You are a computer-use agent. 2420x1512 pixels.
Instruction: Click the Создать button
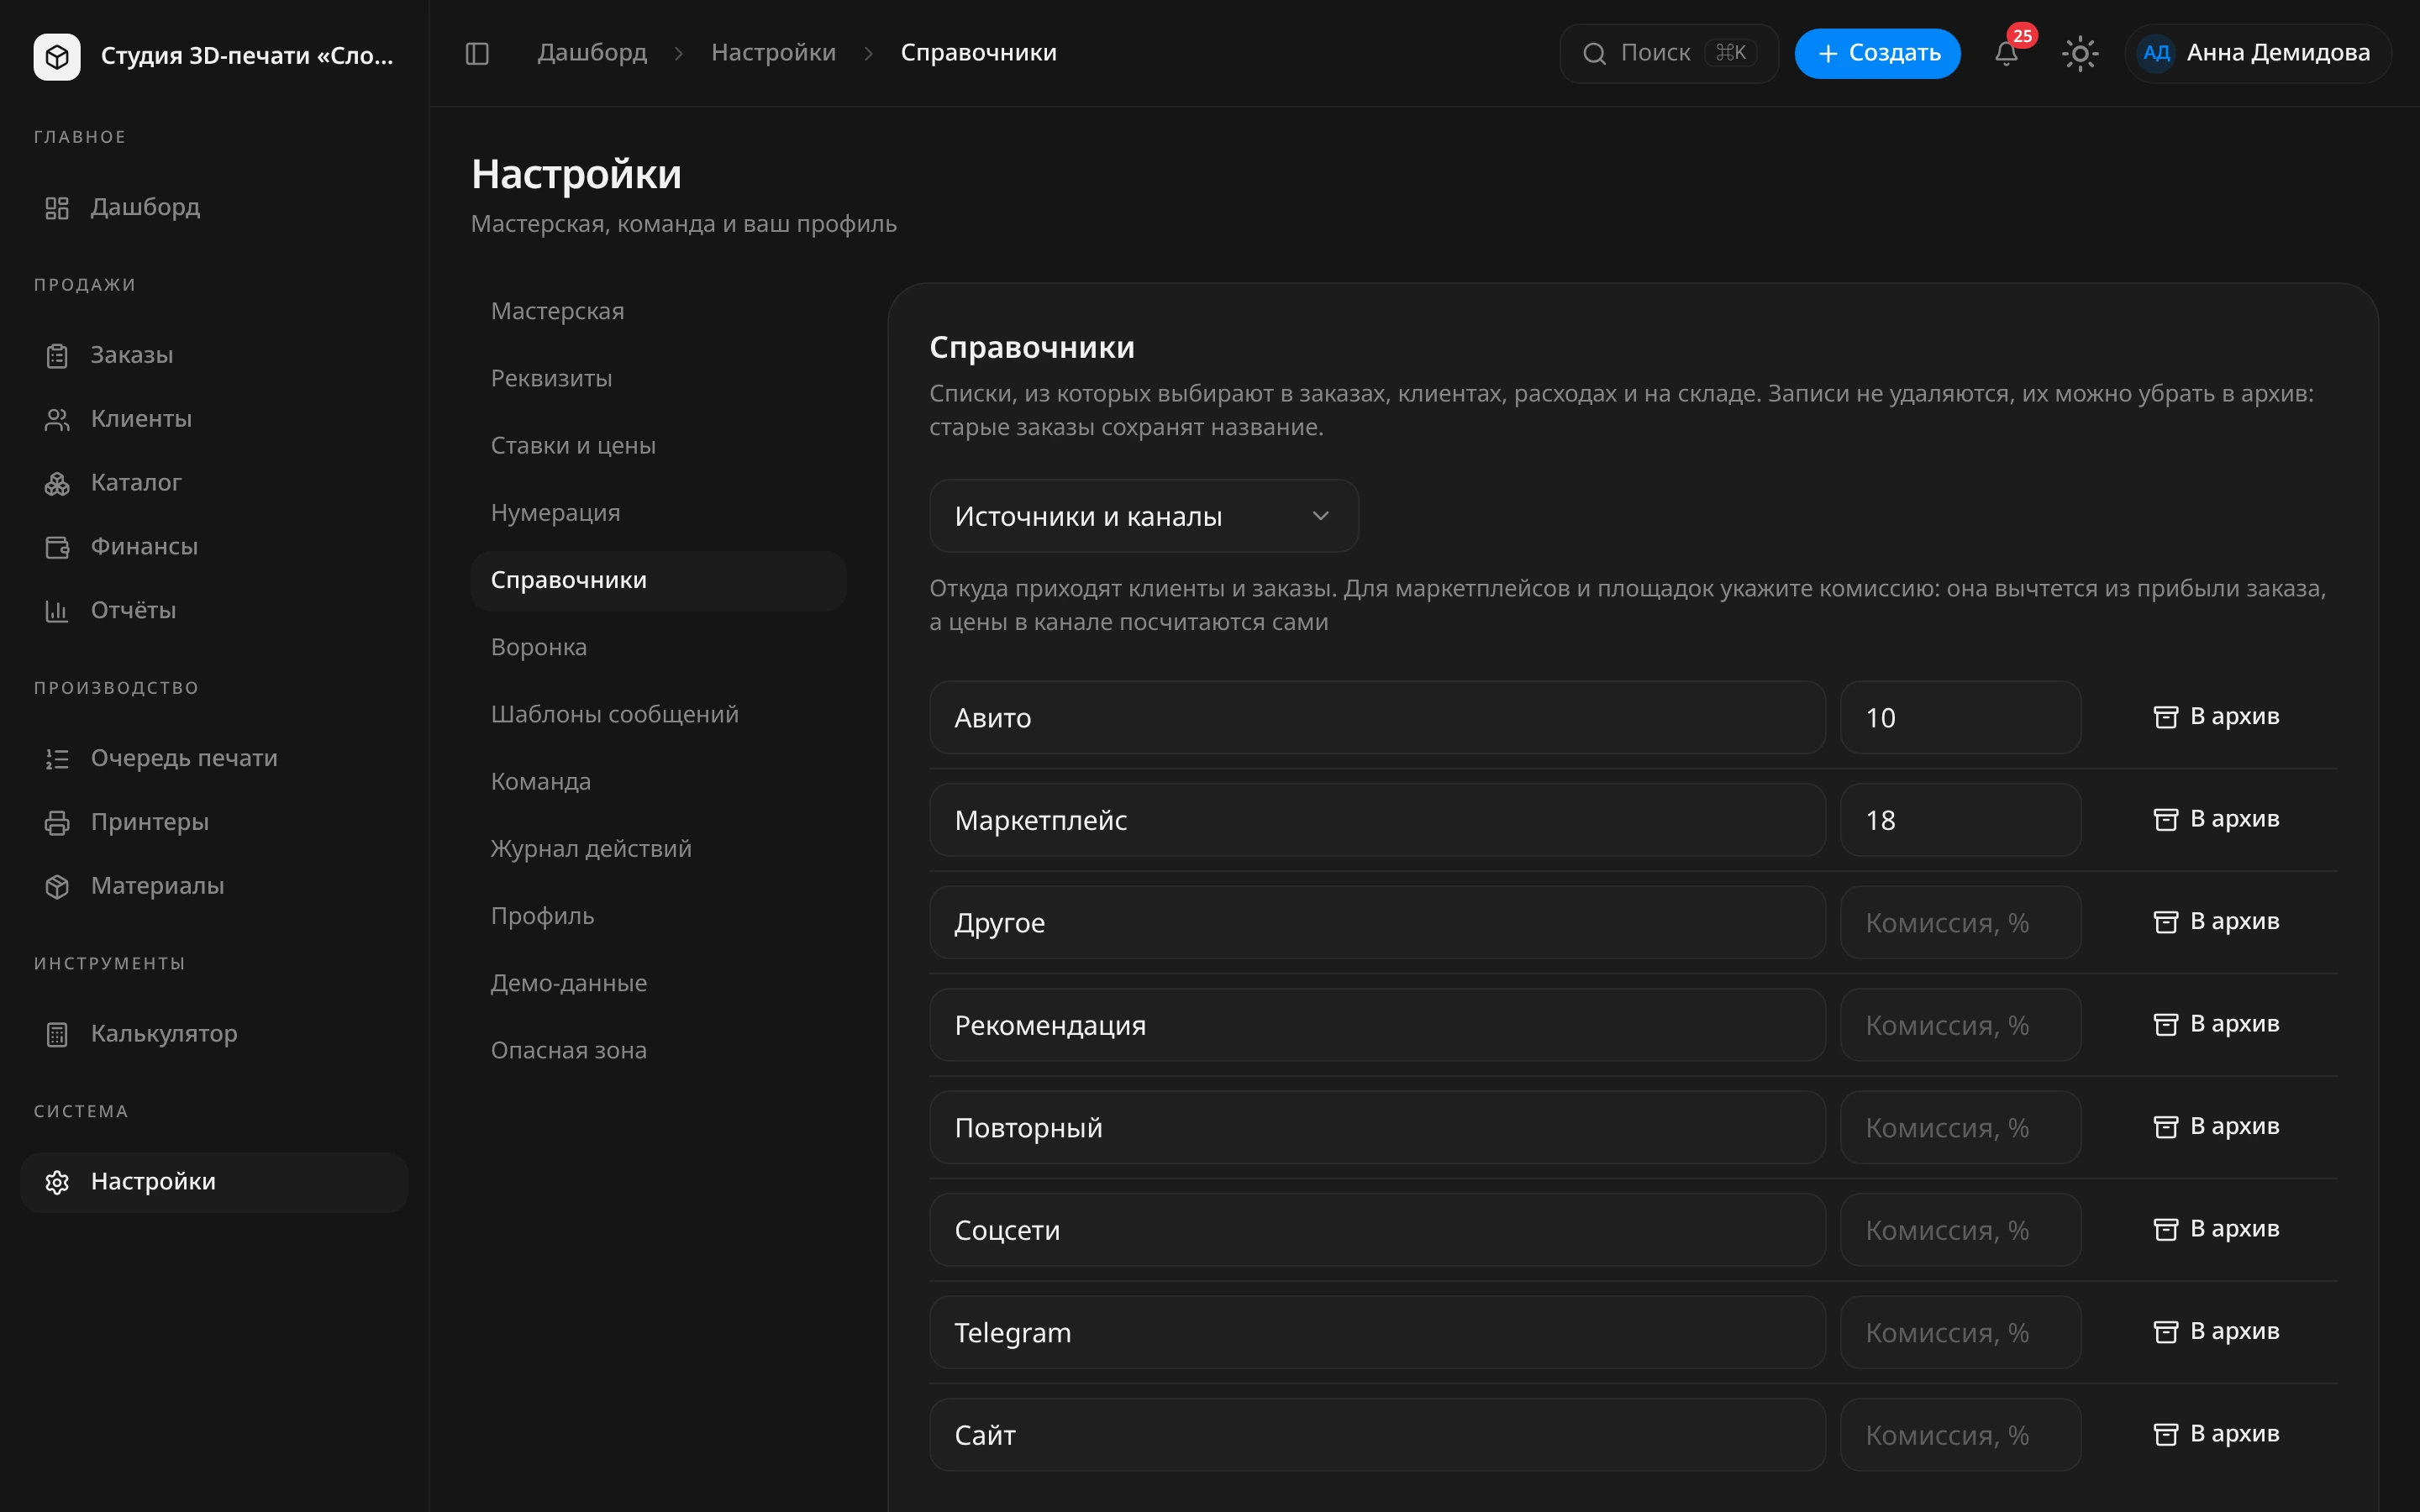1877,53
